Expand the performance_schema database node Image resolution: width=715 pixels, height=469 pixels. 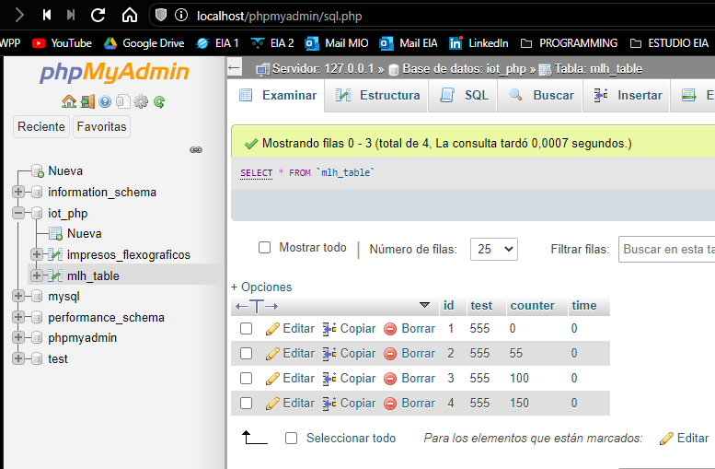tap(18, 317)
